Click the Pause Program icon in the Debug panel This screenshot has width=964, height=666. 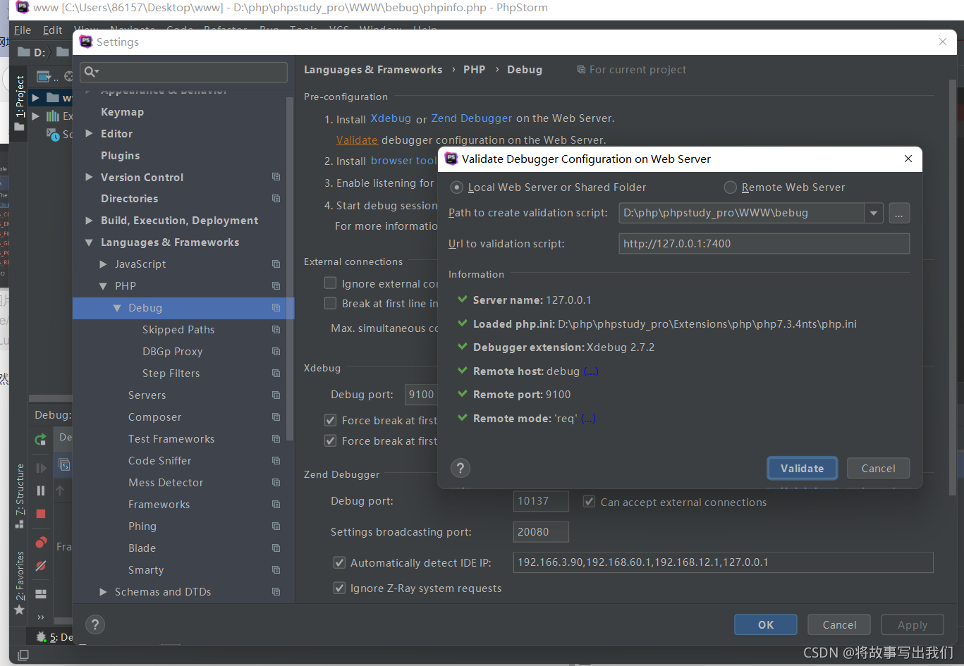point(41,491)
